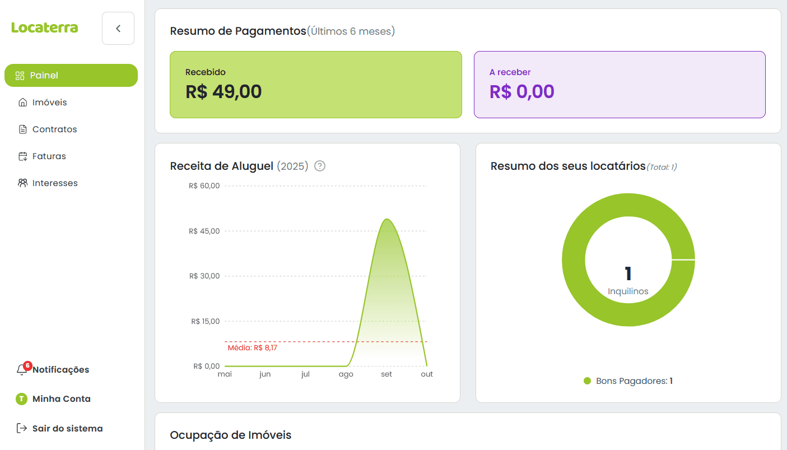Go to the Faturas section
The width and height of the screenshot is (787, 450).
pyautogui.click(x=49, y=156)
